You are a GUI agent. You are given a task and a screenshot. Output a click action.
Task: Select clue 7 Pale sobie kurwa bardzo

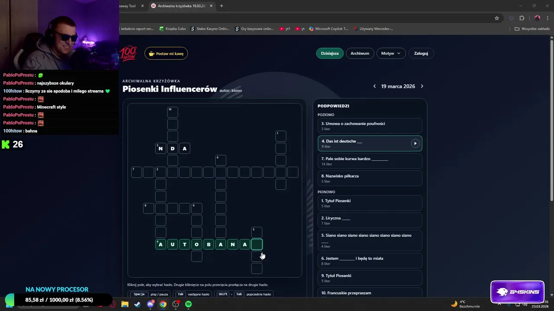[x=370, y=161]
